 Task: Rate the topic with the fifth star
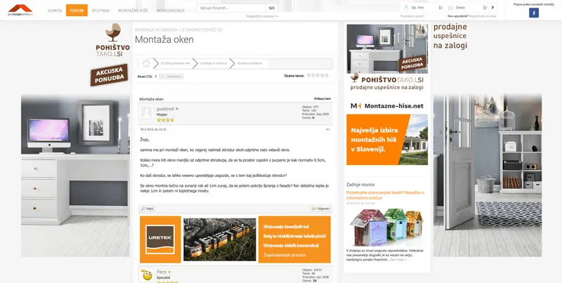click(327, 75)
